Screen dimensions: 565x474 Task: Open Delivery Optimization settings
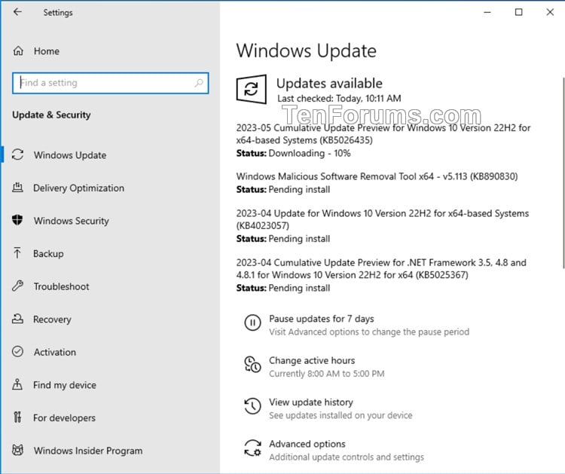click(78, 188)
